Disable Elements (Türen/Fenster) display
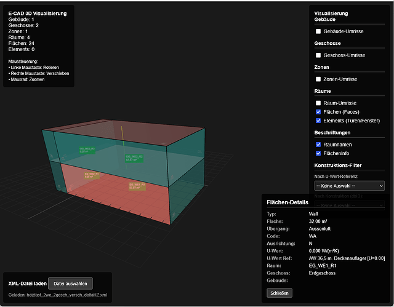Image resolution: width=394 pixels, height=307 pixels. (318, 121)
